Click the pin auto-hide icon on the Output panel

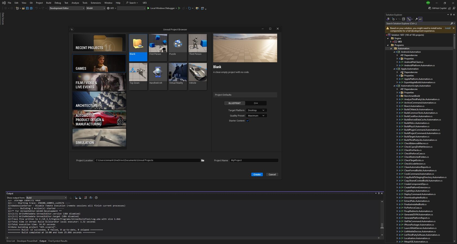click(x=379, y=193)
